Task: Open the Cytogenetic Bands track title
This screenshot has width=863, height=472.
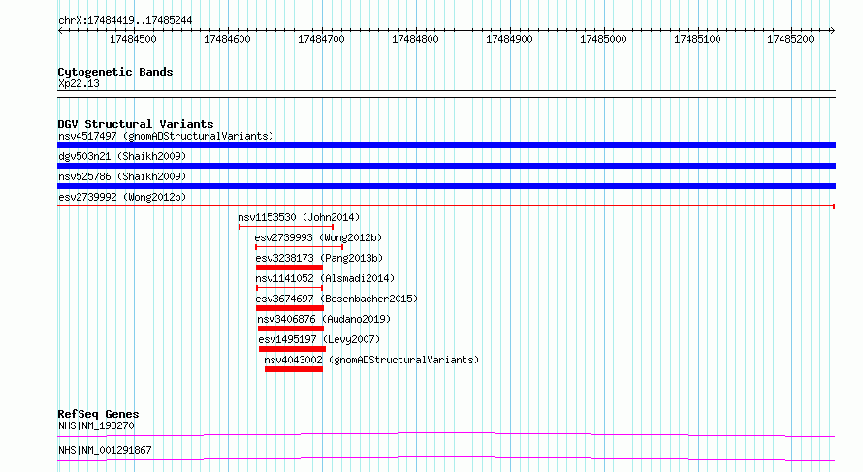Action: (115, 72)
